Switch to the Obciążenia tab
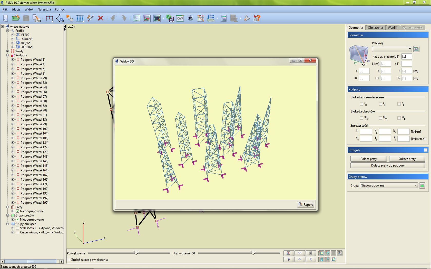431x269 pixels. pos(375,28)
